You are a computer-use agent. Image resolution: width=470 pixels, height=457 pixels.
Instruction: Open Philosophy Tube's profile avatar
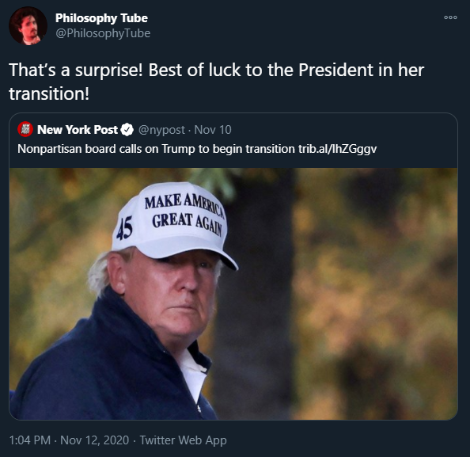[28, 26]
